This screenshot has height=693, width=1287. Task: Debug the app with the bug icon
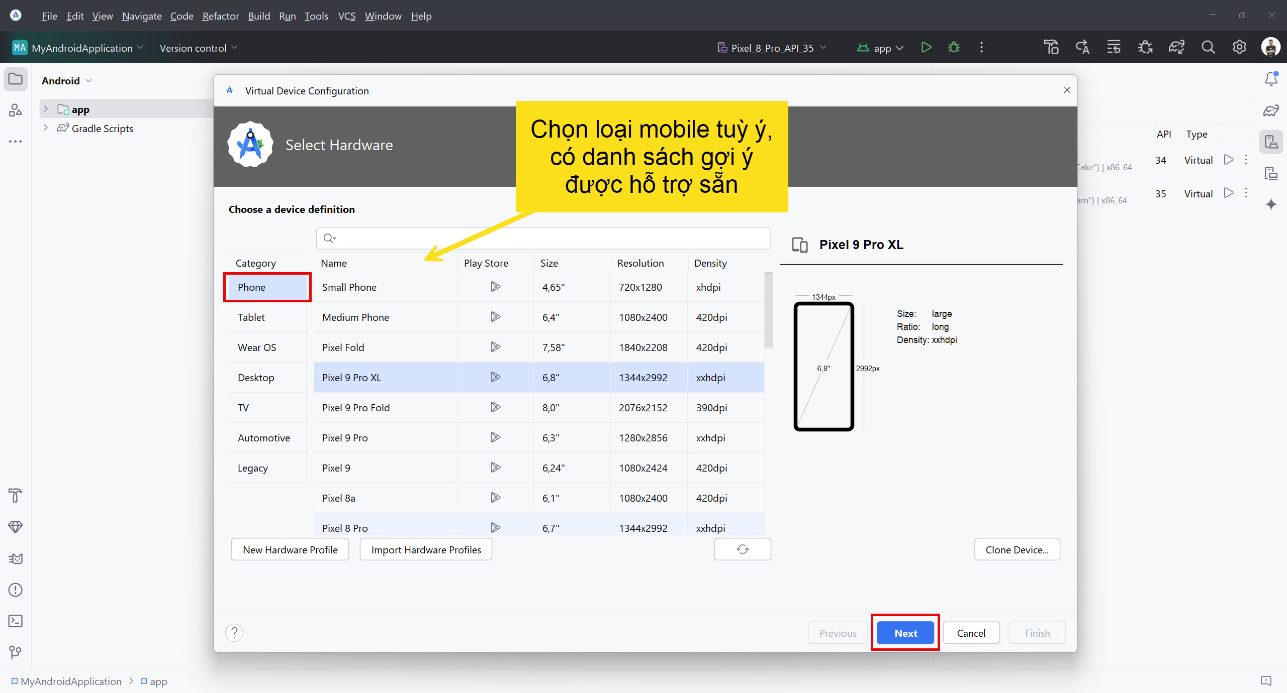click(954, 47)
